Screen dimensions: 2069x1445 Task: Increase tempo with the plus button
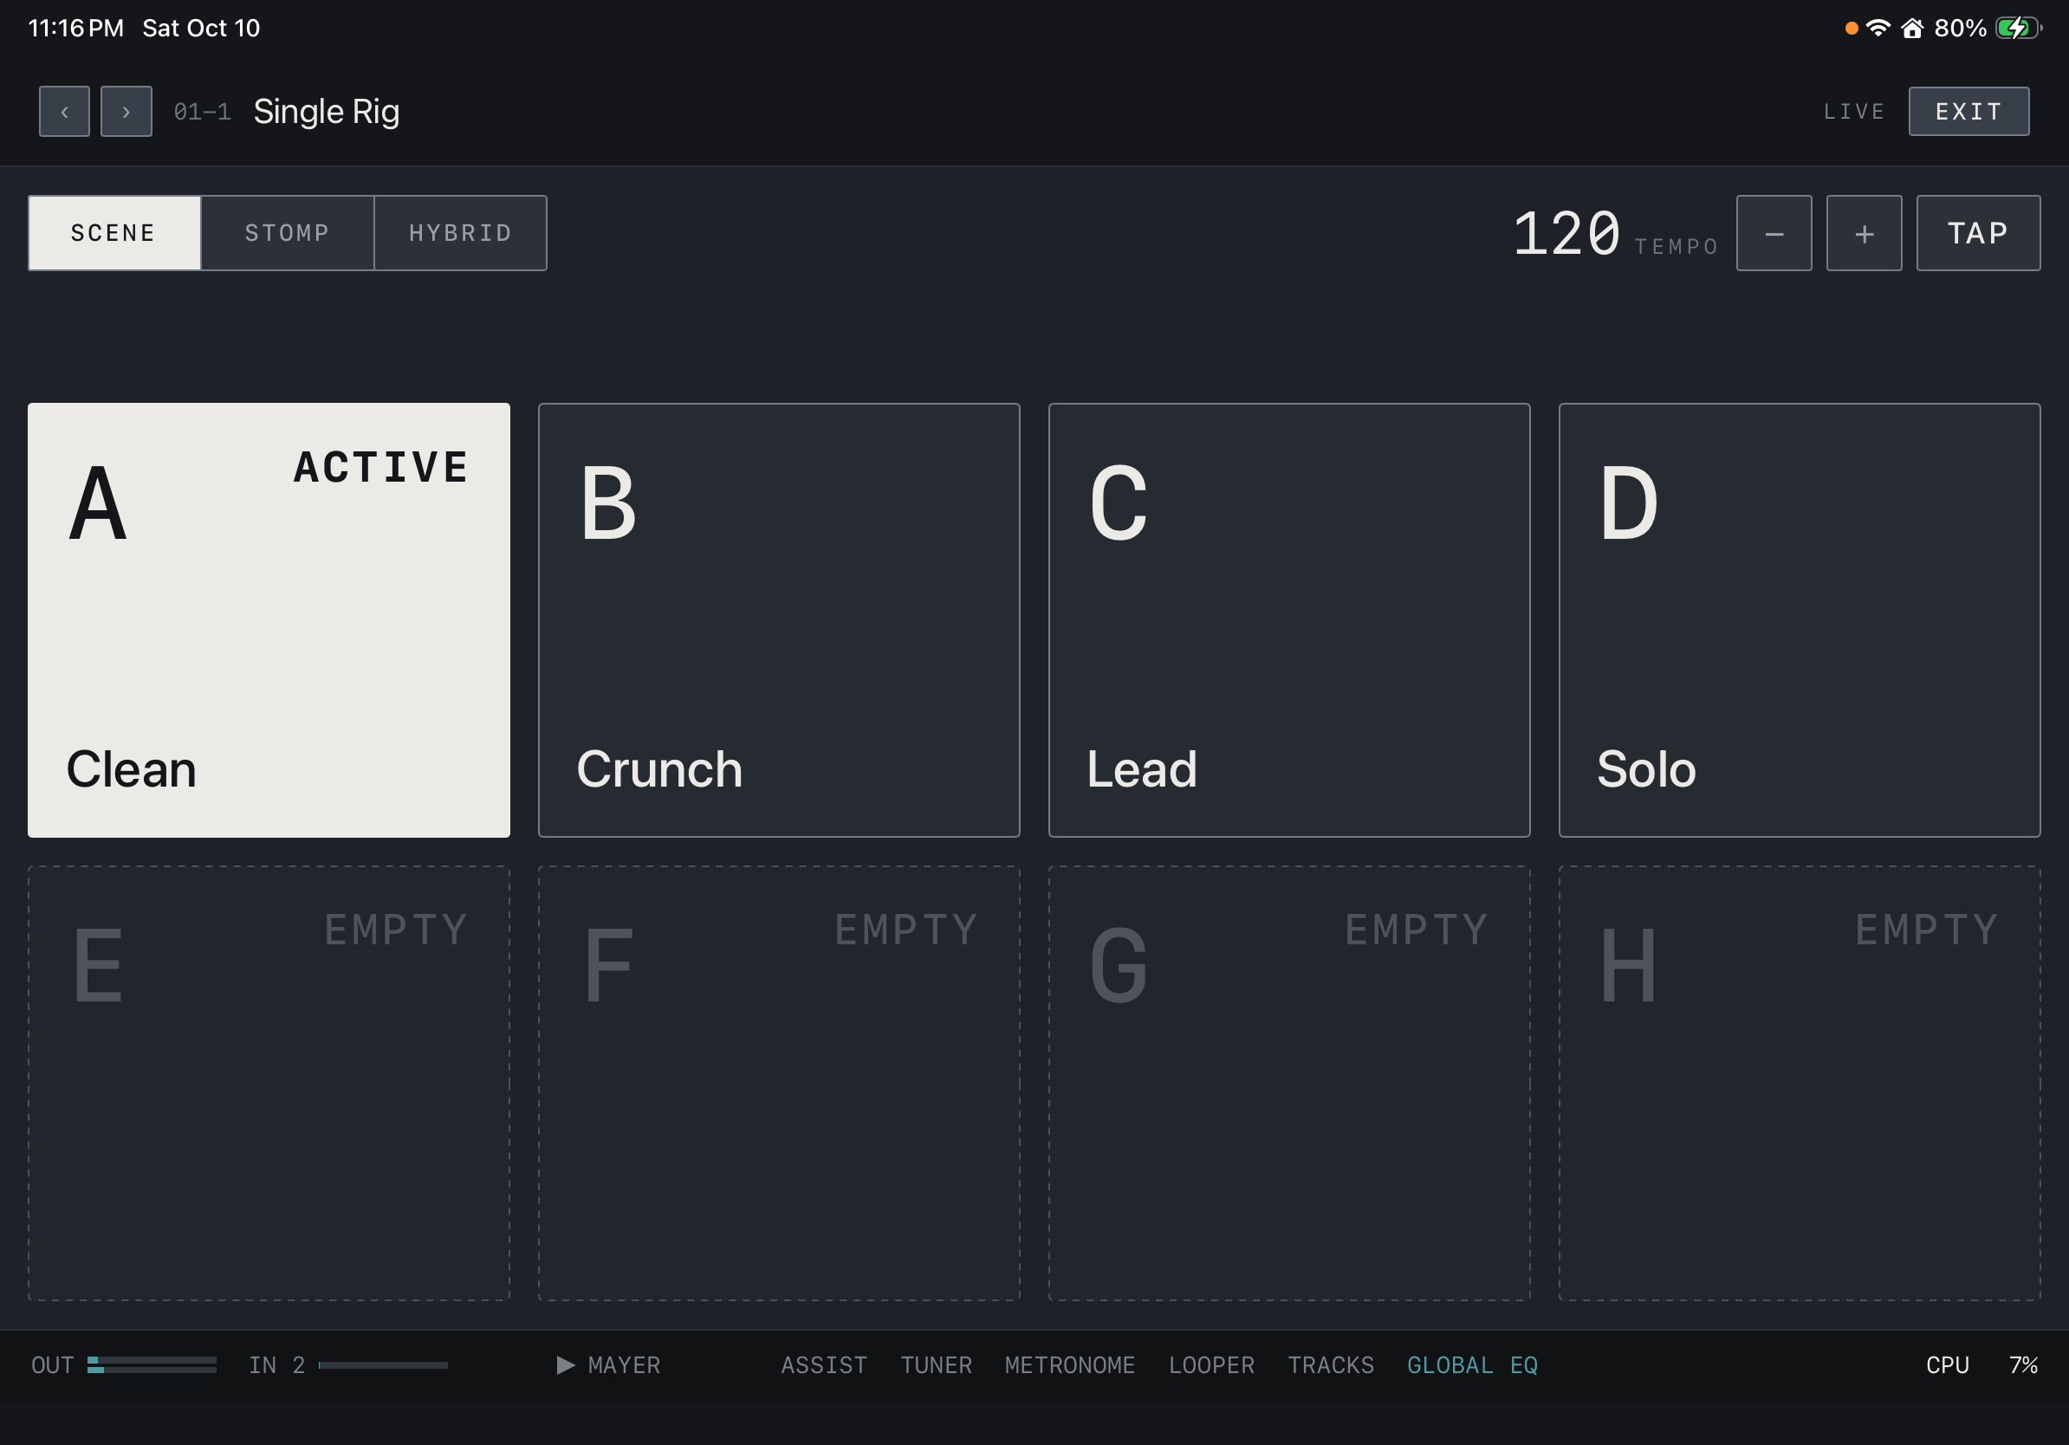pos(1864,233)
